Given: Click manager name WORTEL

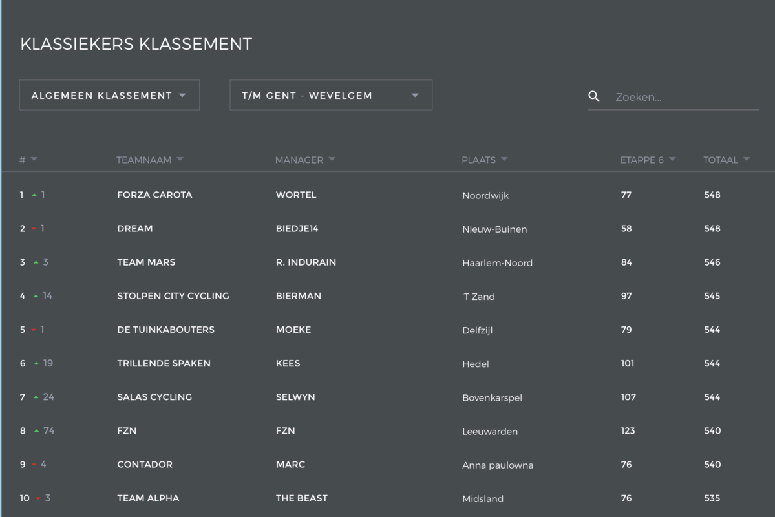Looking at the screenshot, I should (x=296, y=195).
